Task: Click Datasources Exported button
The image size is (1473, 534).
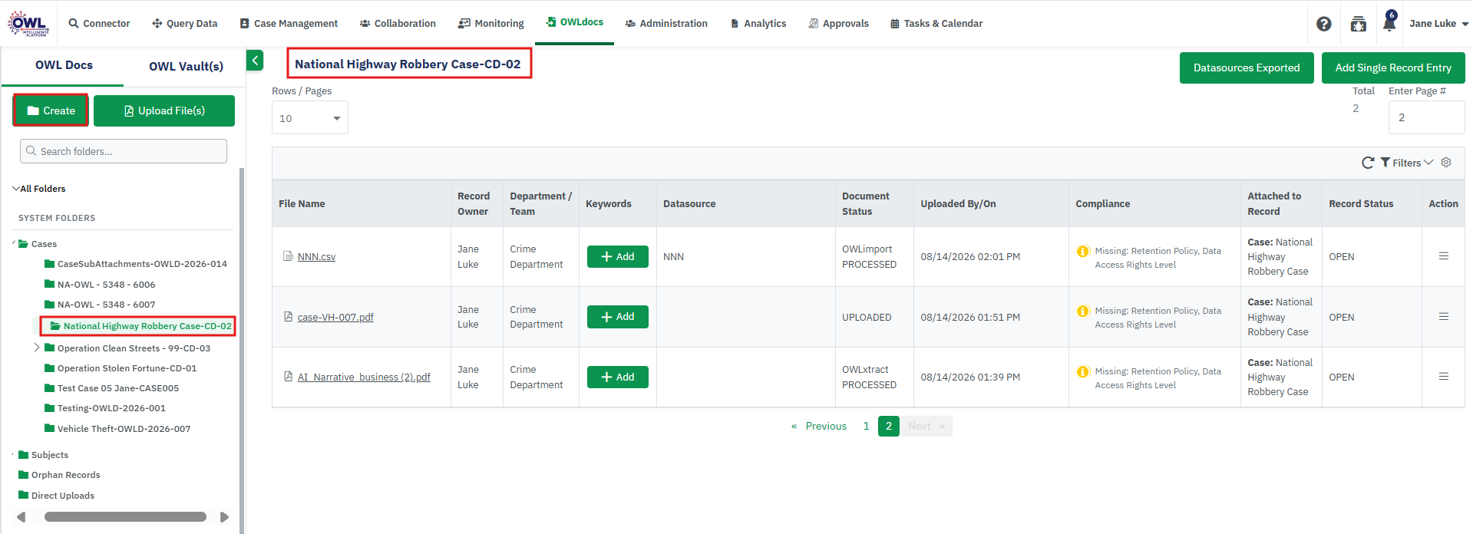Action: click(x=1247, y=68)
